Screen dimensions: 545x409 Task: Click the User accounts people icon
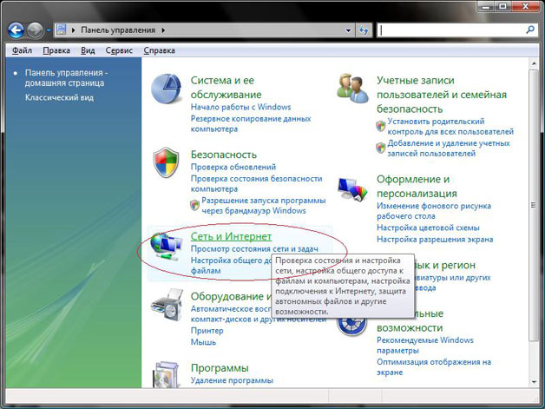[x=352, y=87]
